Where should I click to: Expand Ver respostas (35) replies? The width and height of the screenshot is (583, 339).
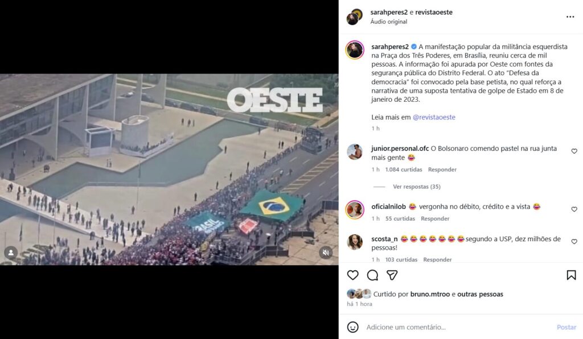pos(416,187)
